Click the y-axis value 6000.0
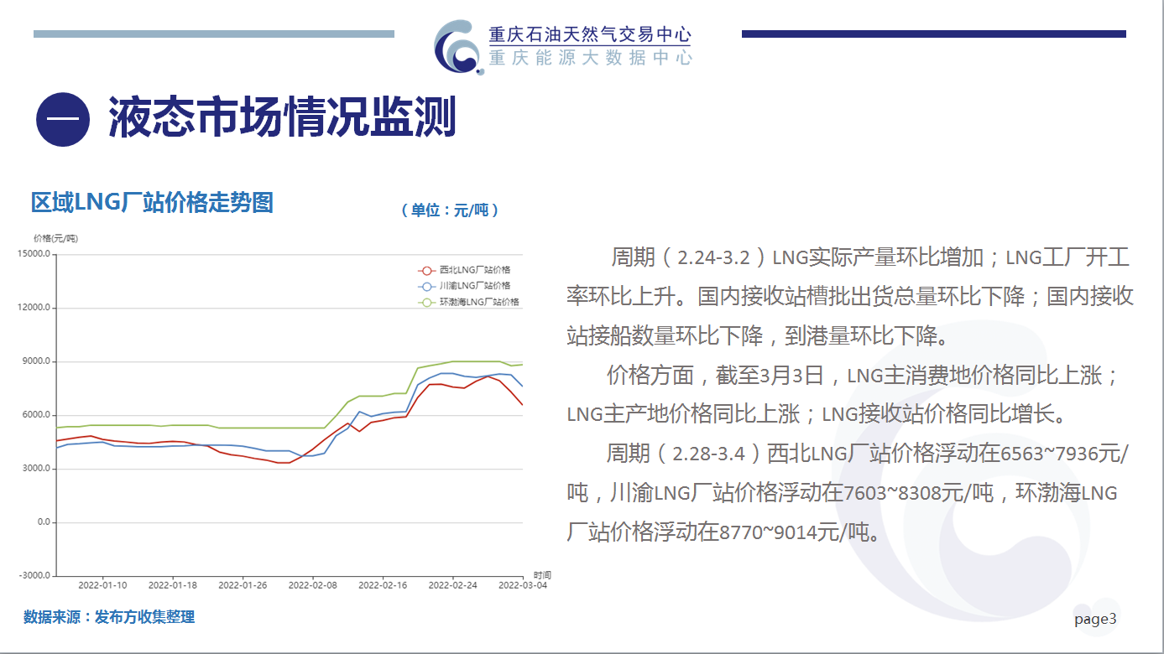The image size is (1164, 654). click(37, 415)
